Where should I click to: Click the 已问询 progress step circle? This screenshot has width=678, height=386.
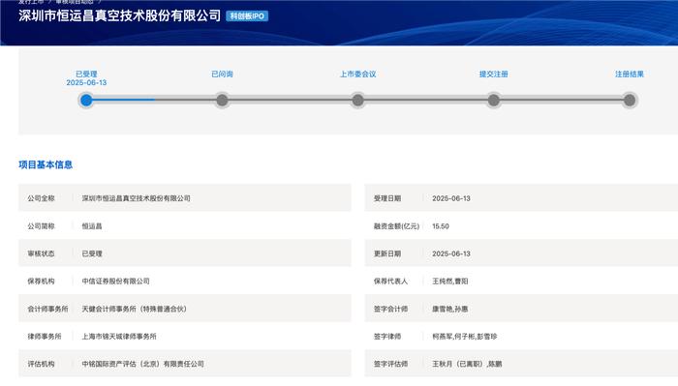(x=222, y=101)
